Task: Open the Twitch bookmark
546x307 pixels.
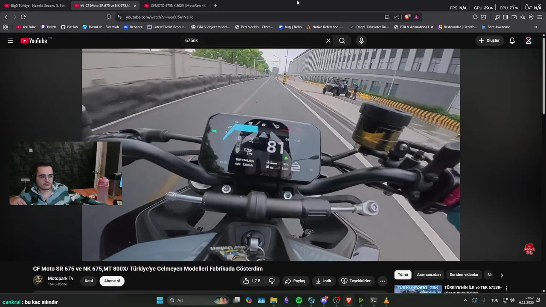Action: click(x=48, y=27)
